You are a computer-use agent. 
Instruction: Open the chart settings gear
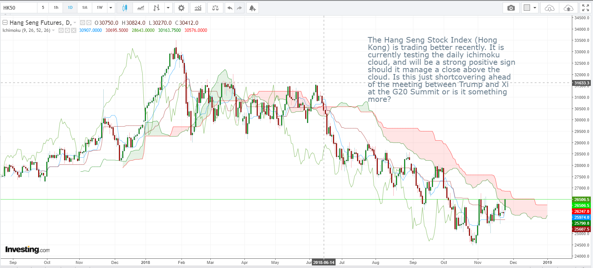pyautogui.click(x=181, y=8)
